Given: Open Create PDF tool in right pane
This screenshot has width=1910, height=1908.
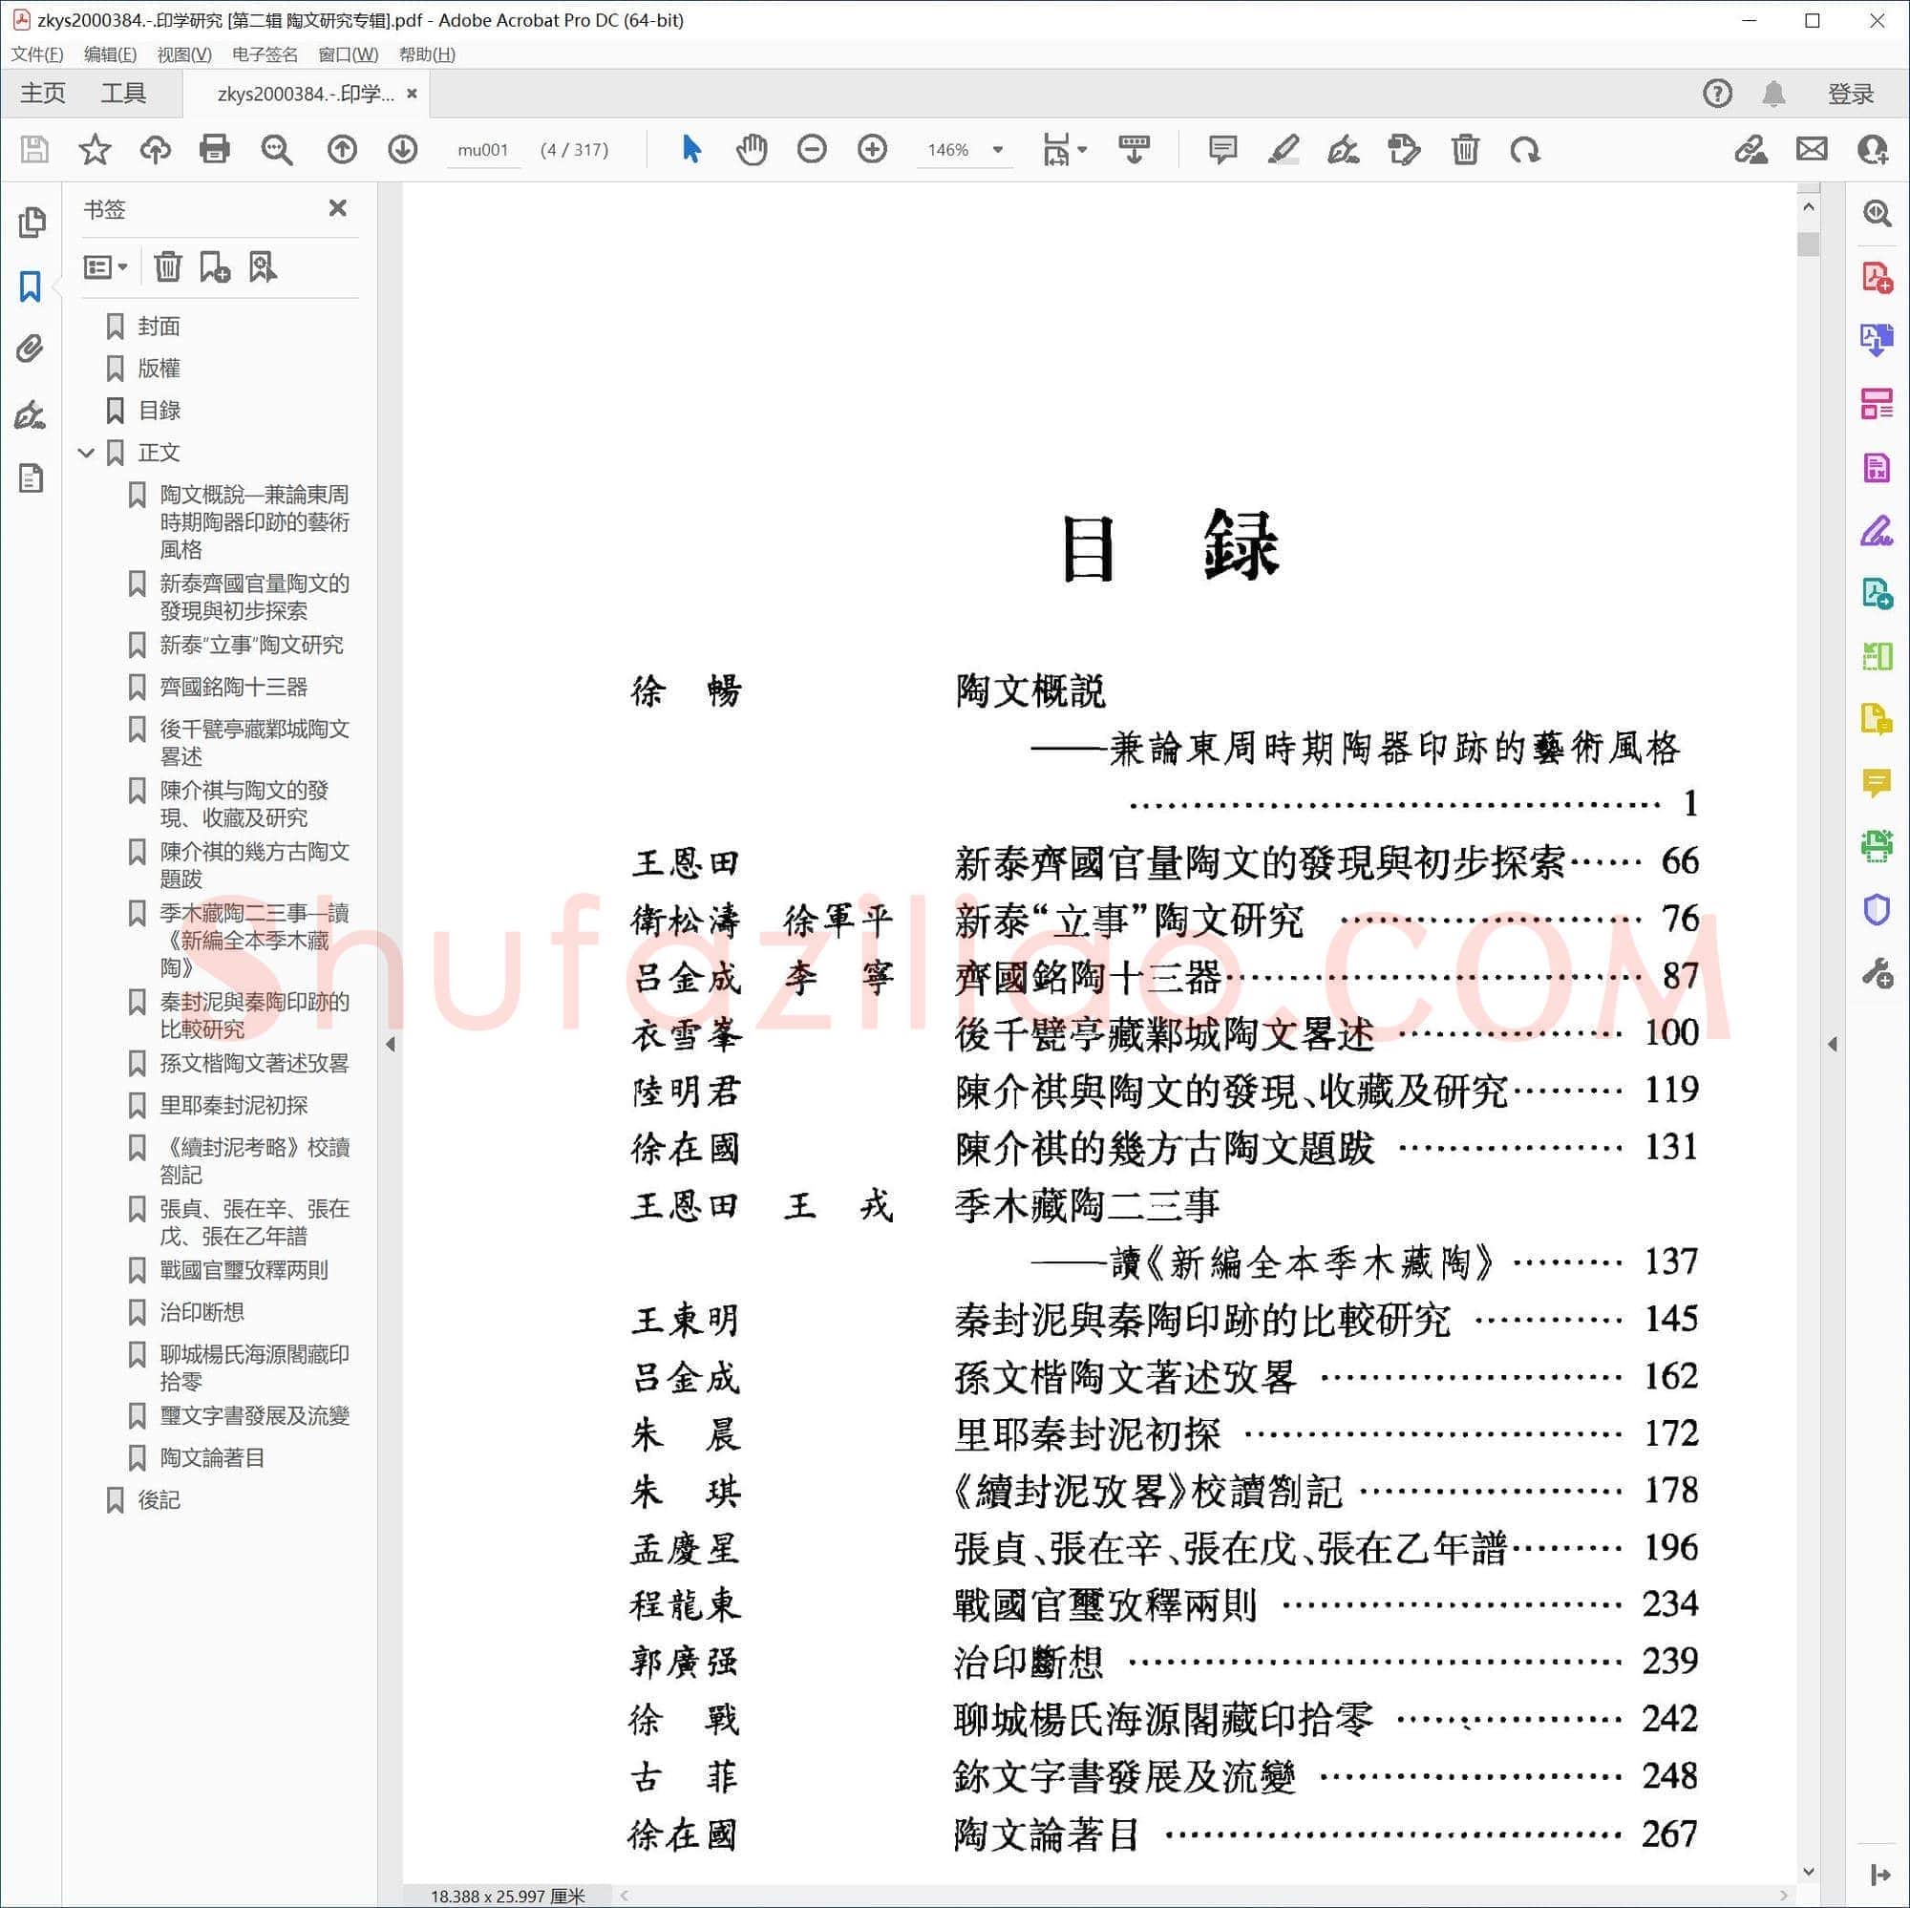Looking at the screenshot, I should (1877, 277).
